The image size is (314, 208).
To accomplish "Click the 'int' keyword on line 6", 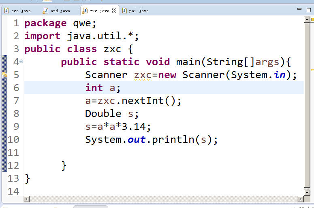I will click(94, 87).
